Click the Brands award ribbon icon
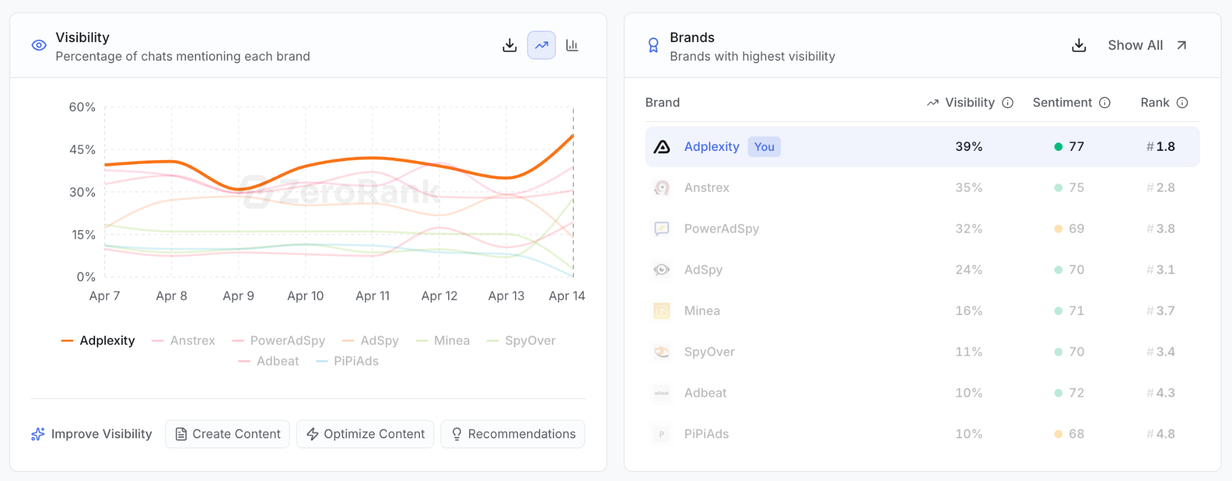Viewport: 1232px width, 481px height. tap(653, 45)
